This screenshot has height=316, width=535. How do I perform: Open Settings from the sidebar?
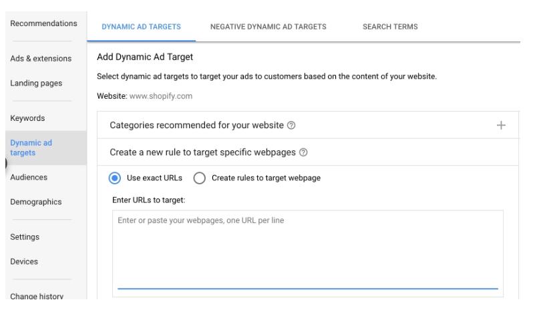[x=25, y=236]
